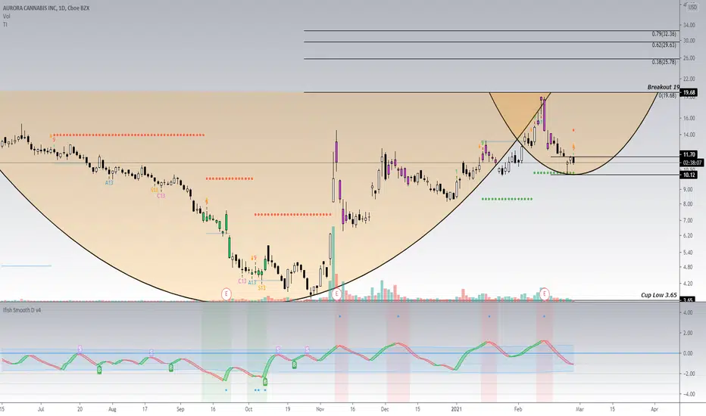Image resolution: width=706 pixels, height=416 pixels.
Task: Click the Nov label on time axis
Action: (320, 409)
